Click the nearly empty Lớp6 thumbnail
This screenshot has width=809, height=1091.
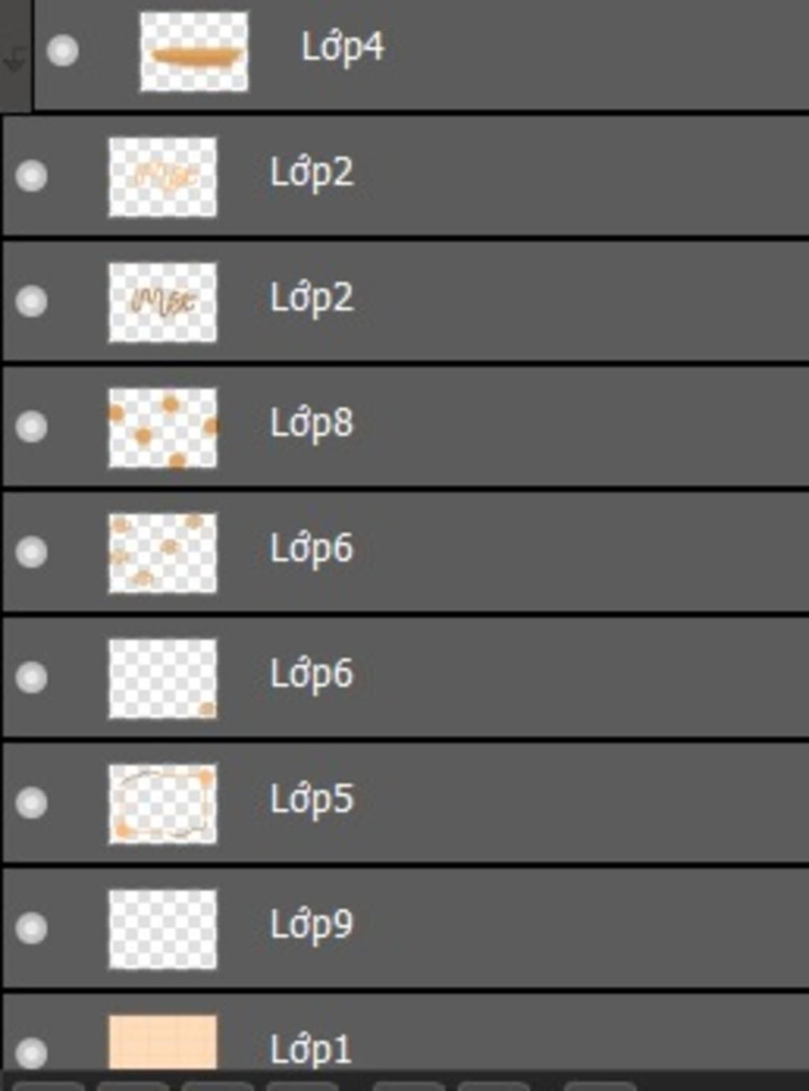click(163, 679)
